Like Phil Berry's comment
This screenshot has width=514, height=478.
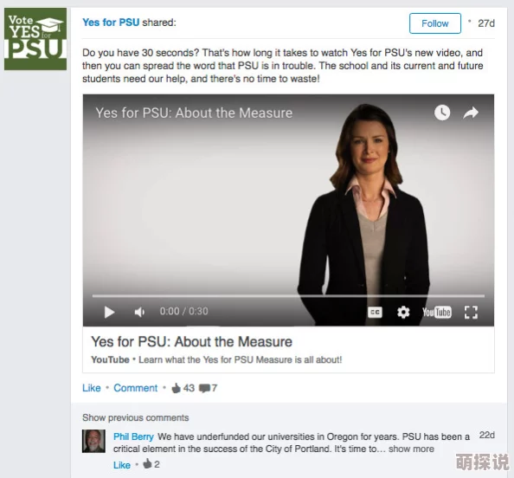[x=122, y=465]
